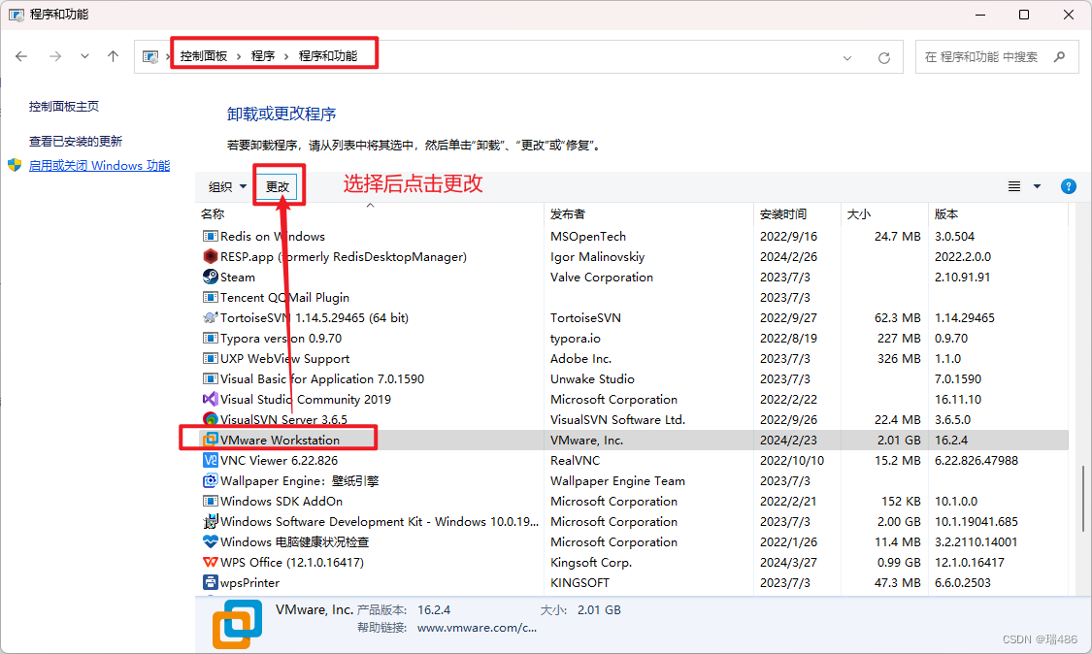Viewport: 1092px width, 654px height.
Task: Open 查看已安装的更新 link
Action: pyautogui.click(x=75, y=141)
